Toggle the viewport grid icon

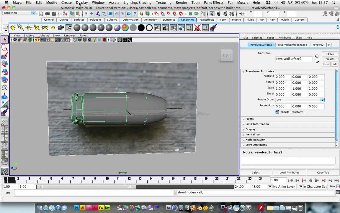coord(37,40)
